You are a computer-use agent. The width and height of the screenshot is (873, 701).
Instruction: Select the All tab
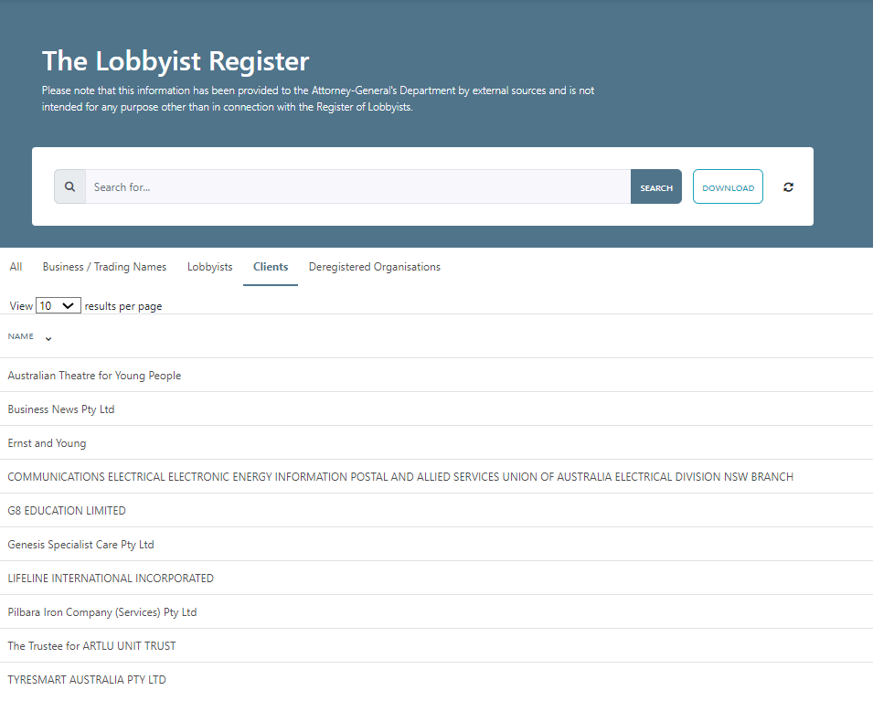(x=15, y=266)
